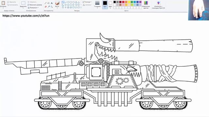Select the Magnifier tool
The width and height of the screenshot is (209, 117).
52,6
